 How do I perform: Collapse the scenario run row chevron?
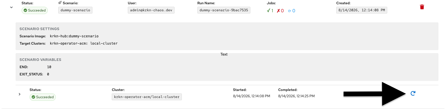11,7
